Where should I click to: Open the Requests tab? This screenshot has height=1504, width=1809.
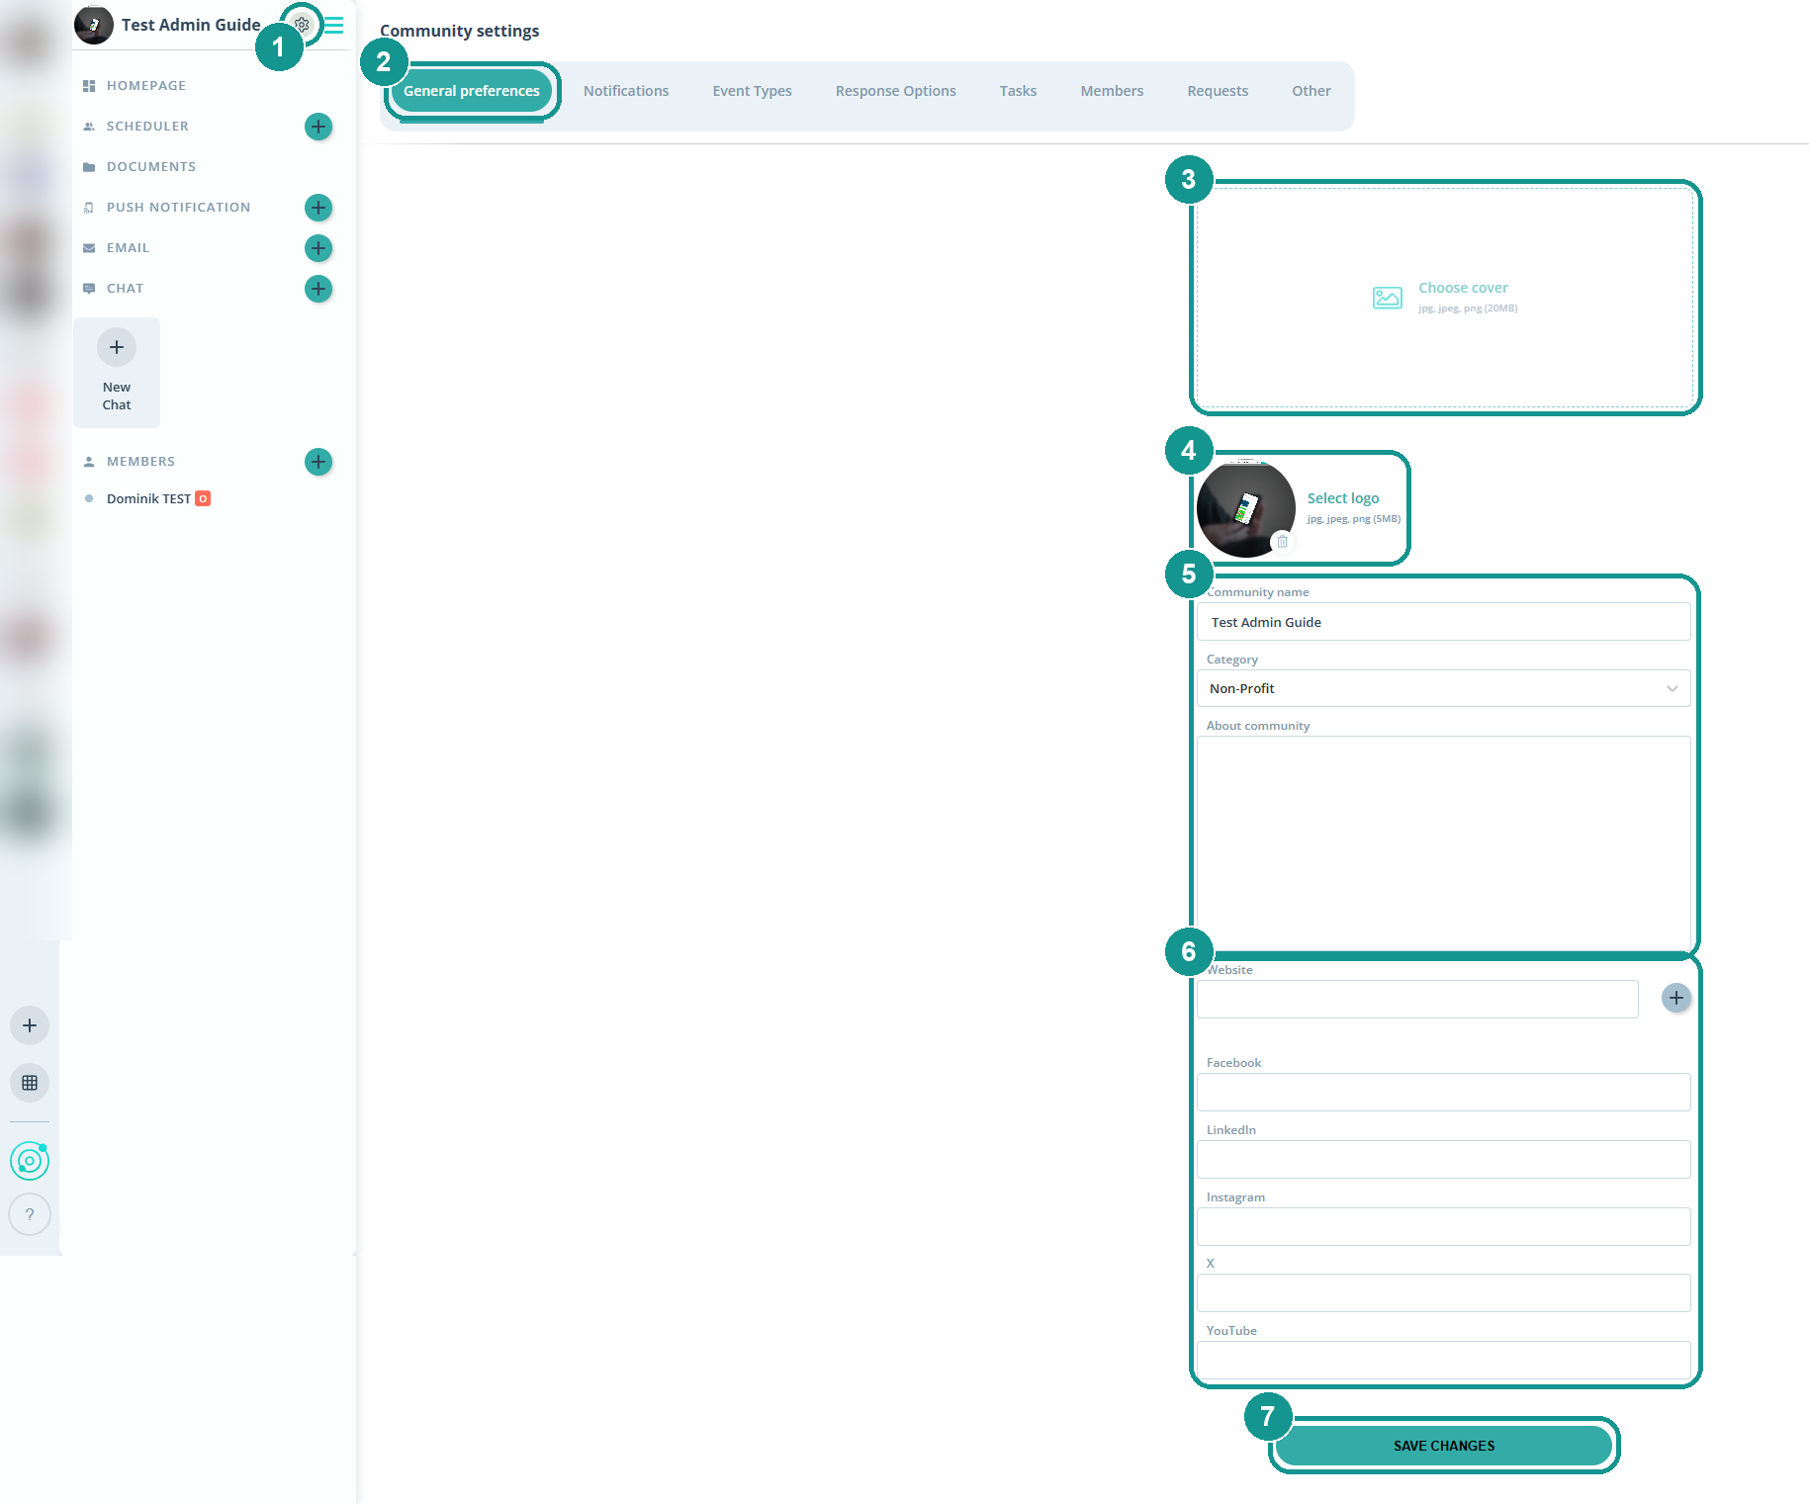tap(1218, 91)
